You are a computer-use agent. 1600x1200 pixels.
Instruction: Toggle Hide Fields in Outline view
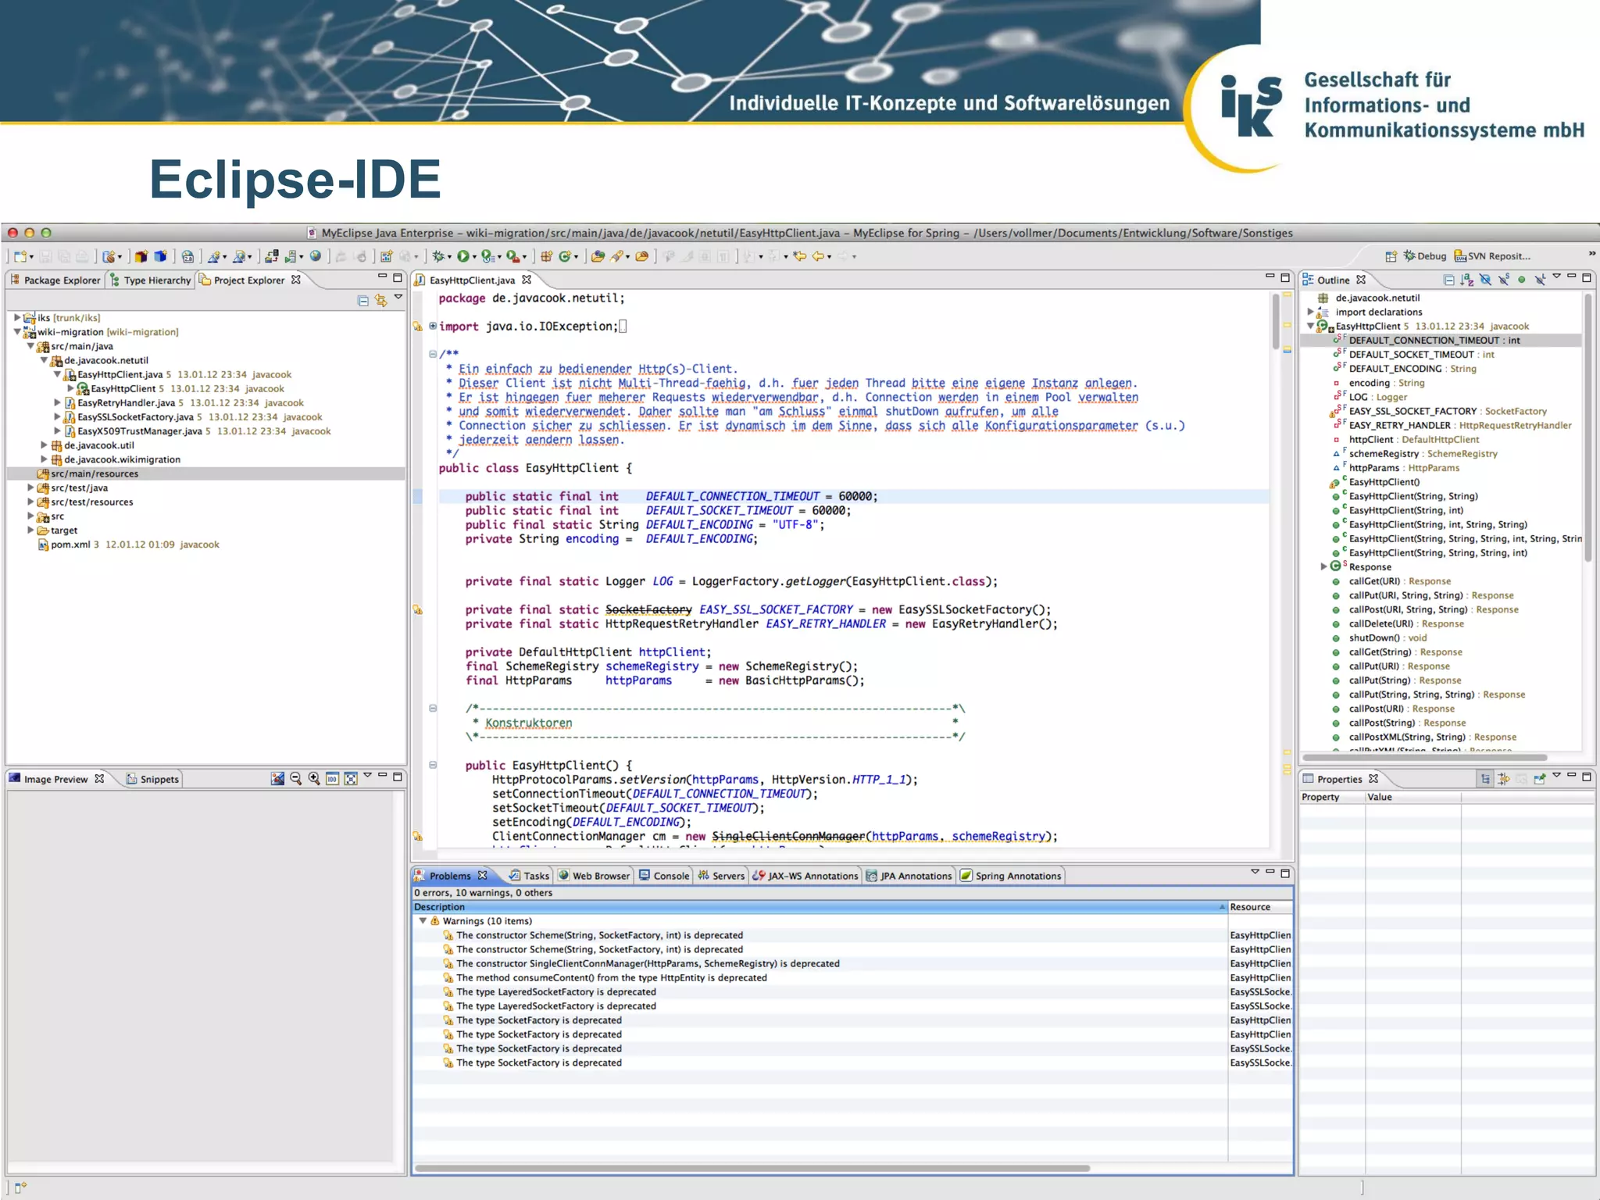[x=1485, y=280]
